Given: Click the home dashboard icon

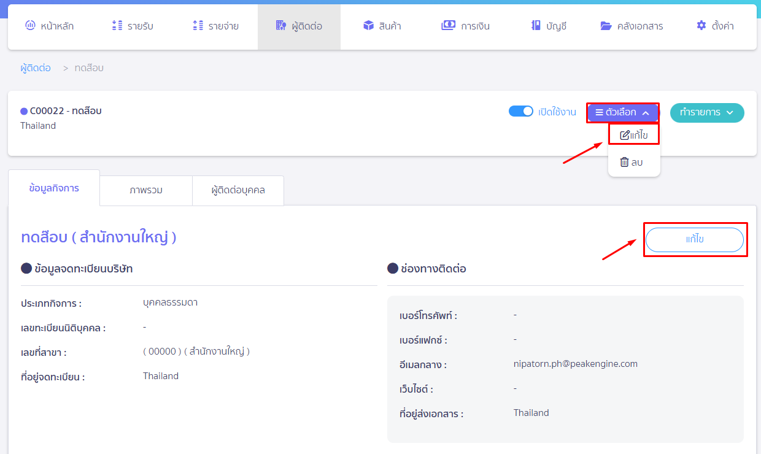Looking at the screenshot, I should (30, 26).
